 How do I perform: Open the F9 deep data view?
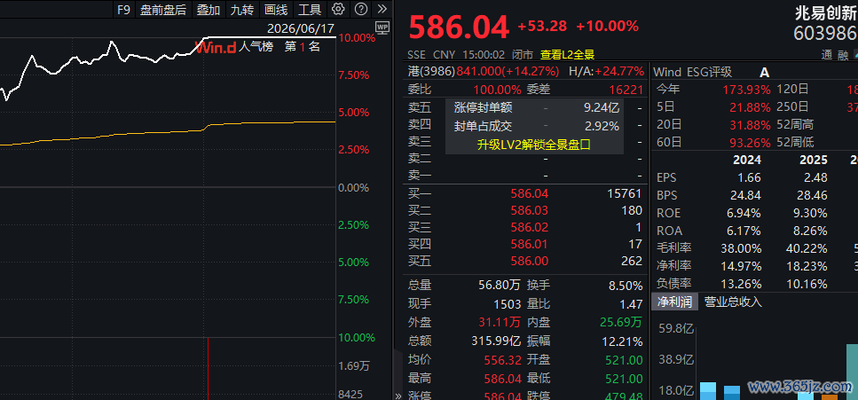[x=123, y=9]
